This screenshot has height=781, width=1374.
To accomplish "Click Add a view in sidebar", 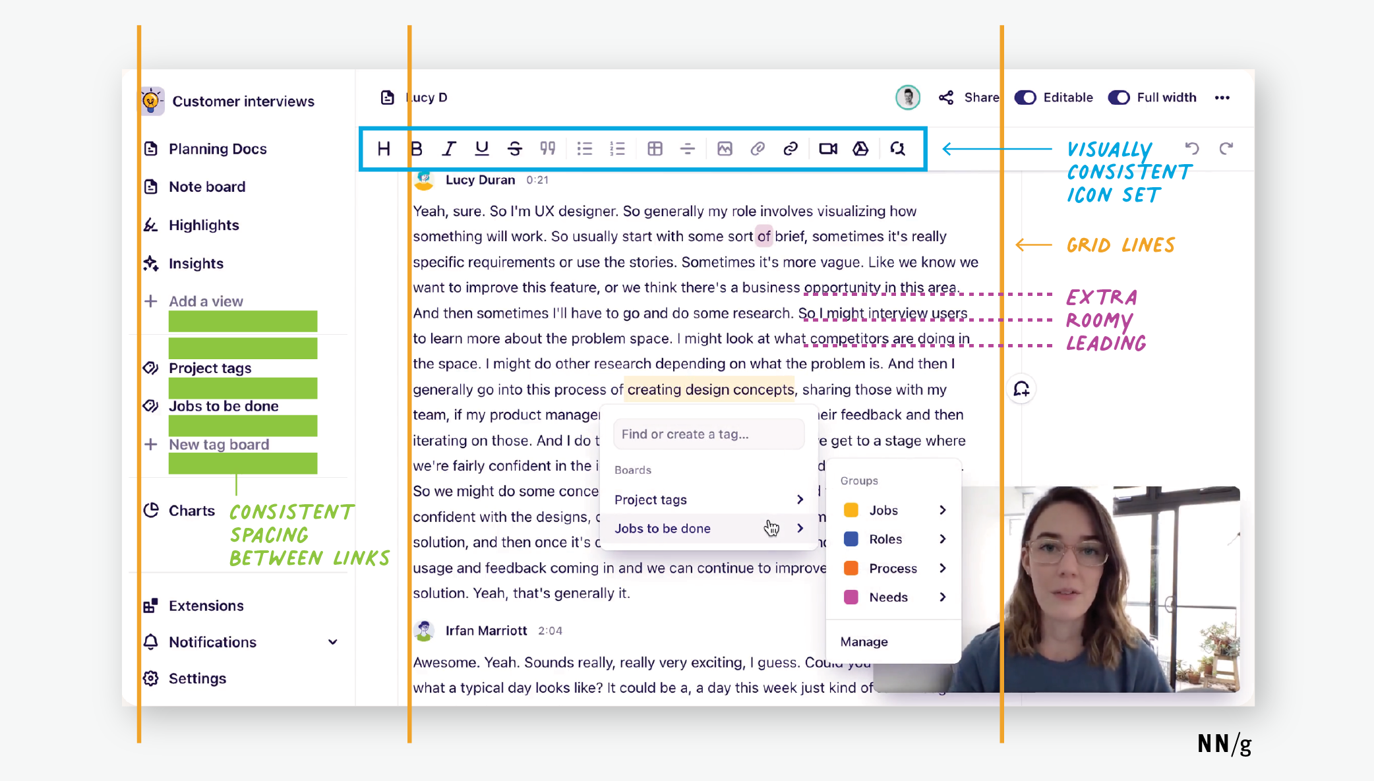I will (205, 301).
